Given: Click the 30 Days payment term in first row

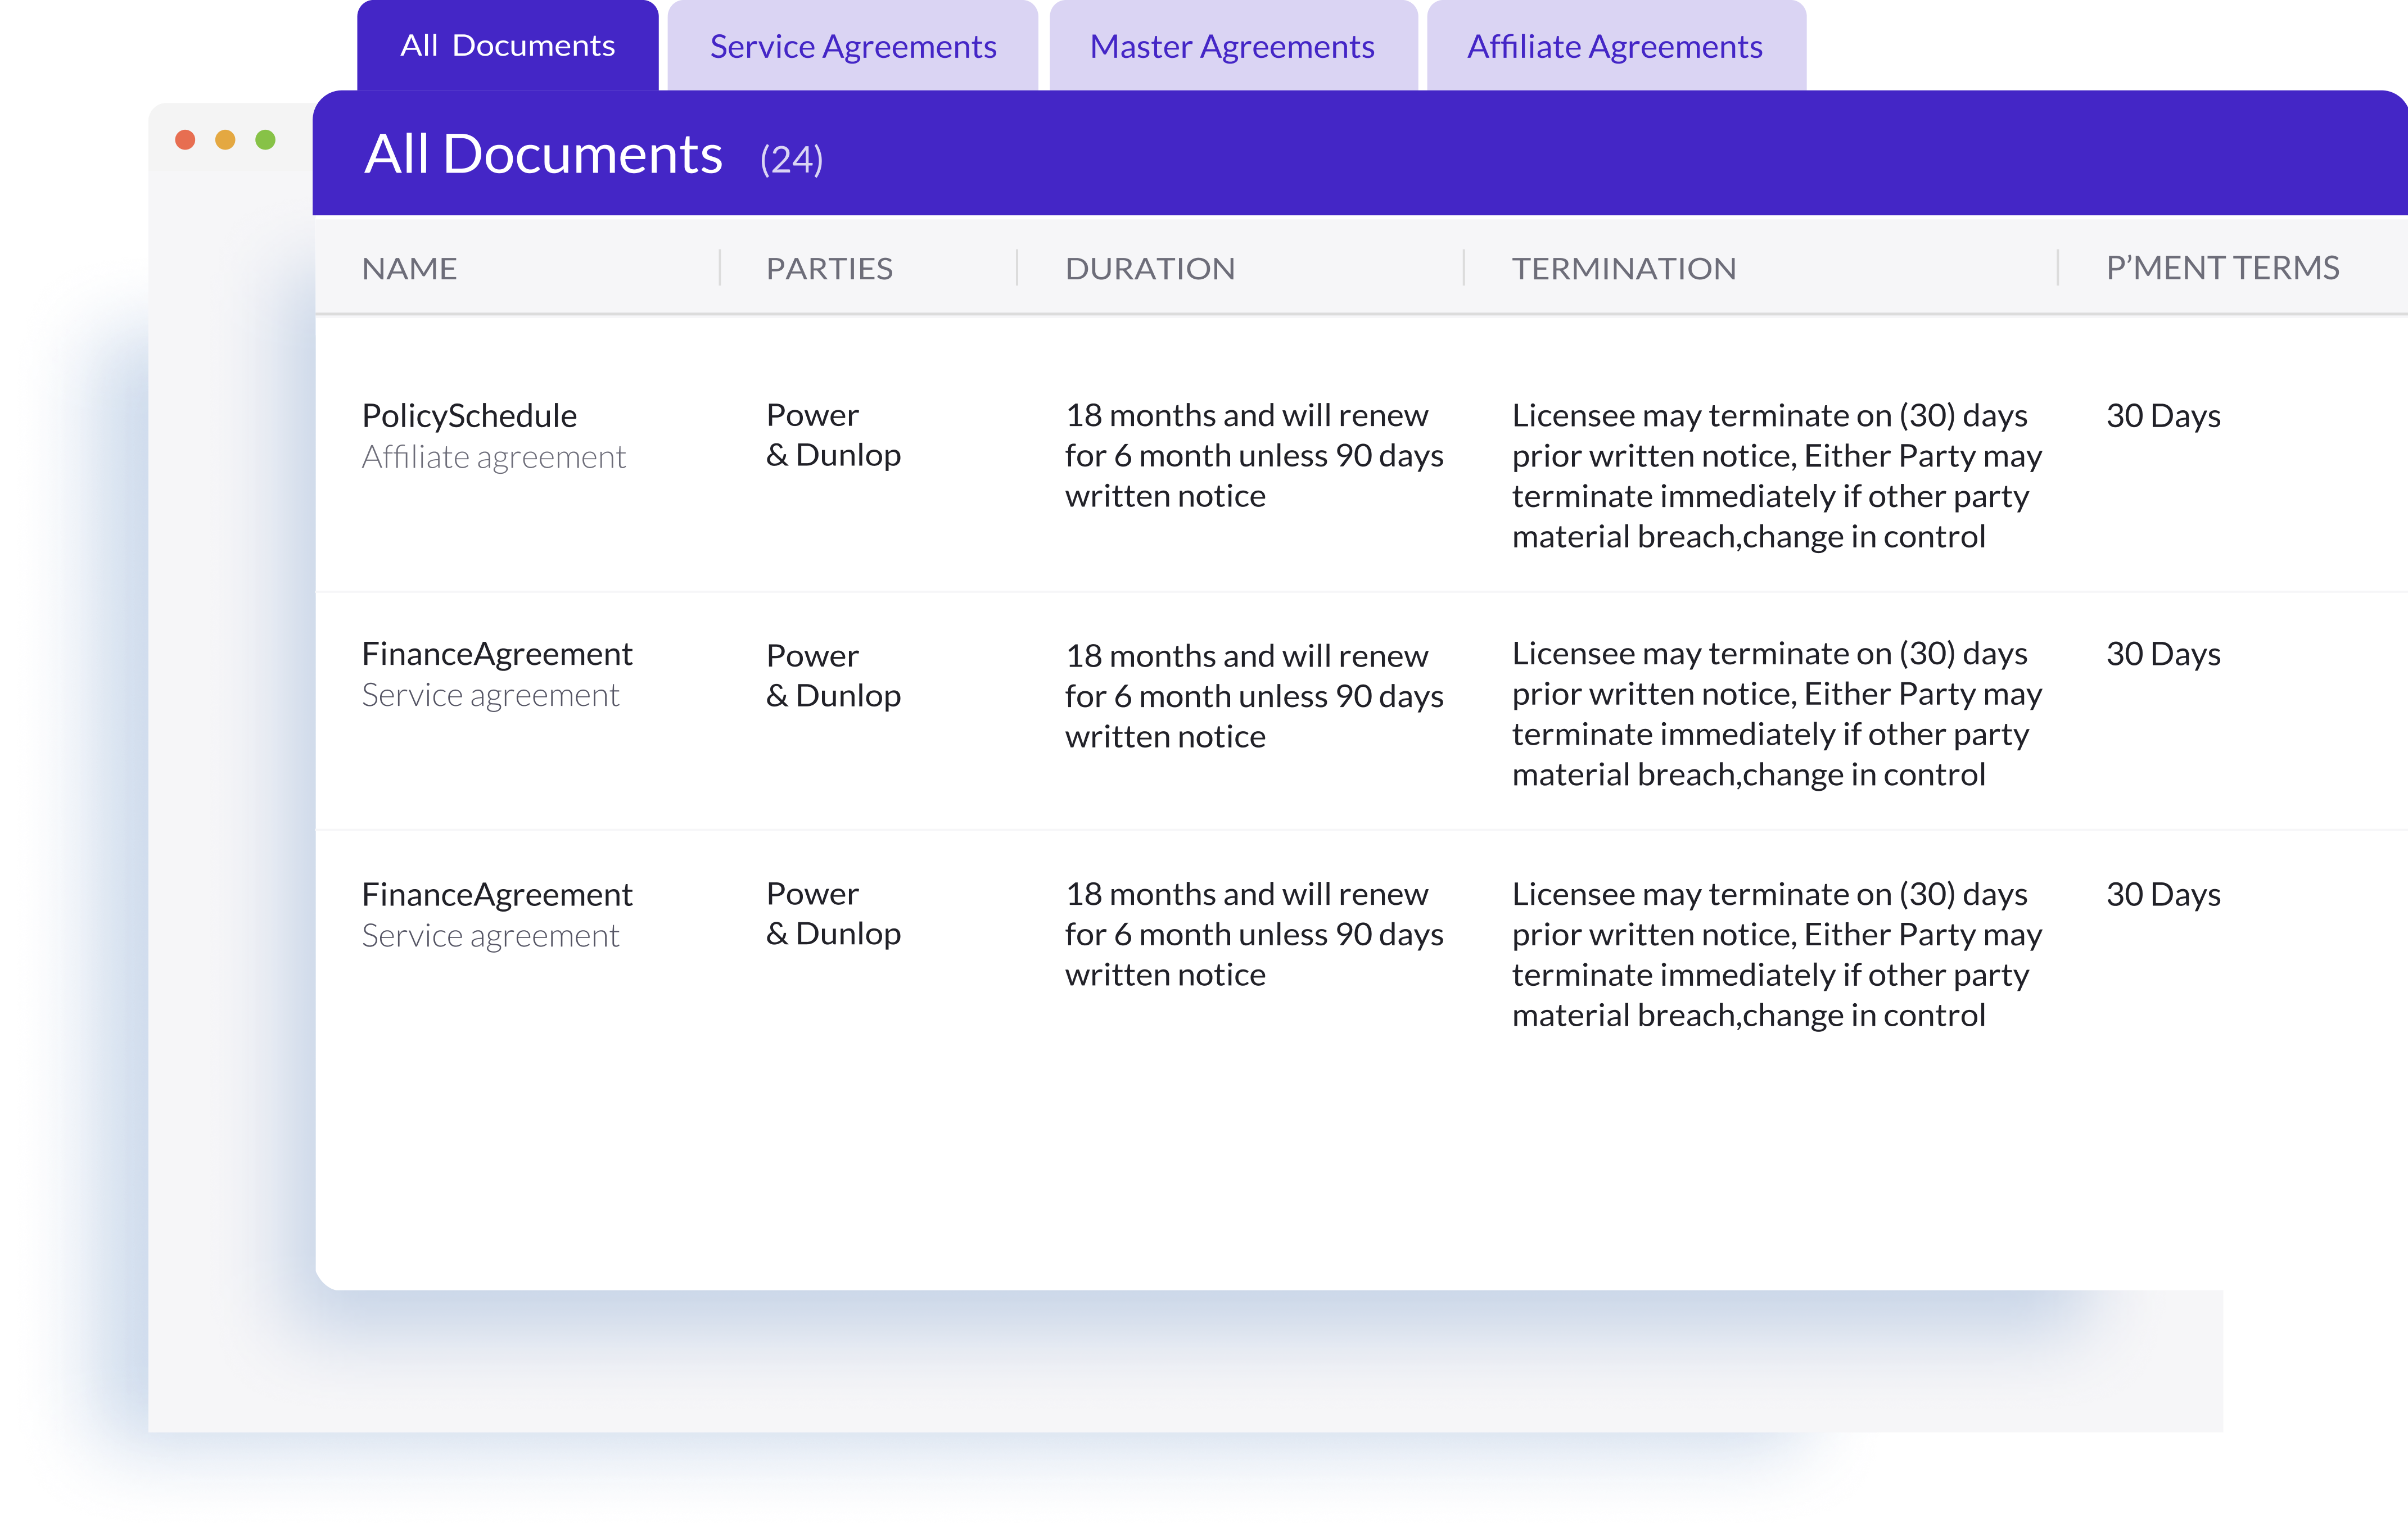Looking at the screenshot, I should pyautogui.click(x=2163, y=416).
